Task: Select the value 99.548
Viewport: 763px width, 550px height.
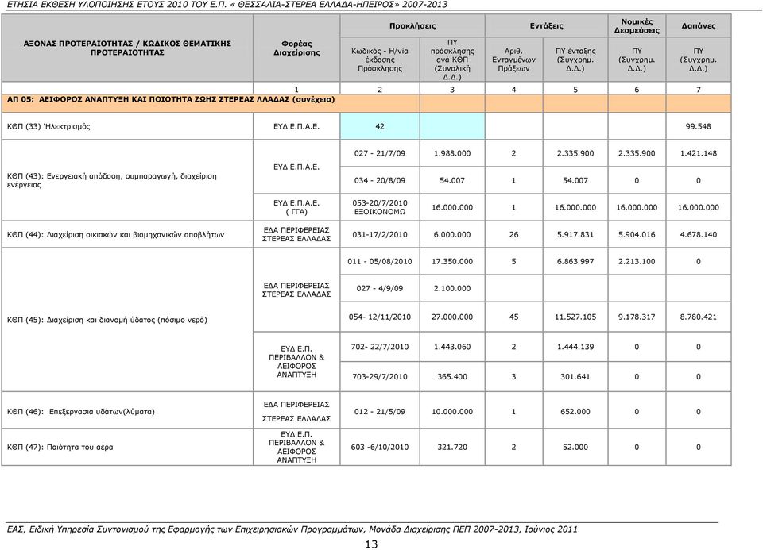Action: (699, 126)
